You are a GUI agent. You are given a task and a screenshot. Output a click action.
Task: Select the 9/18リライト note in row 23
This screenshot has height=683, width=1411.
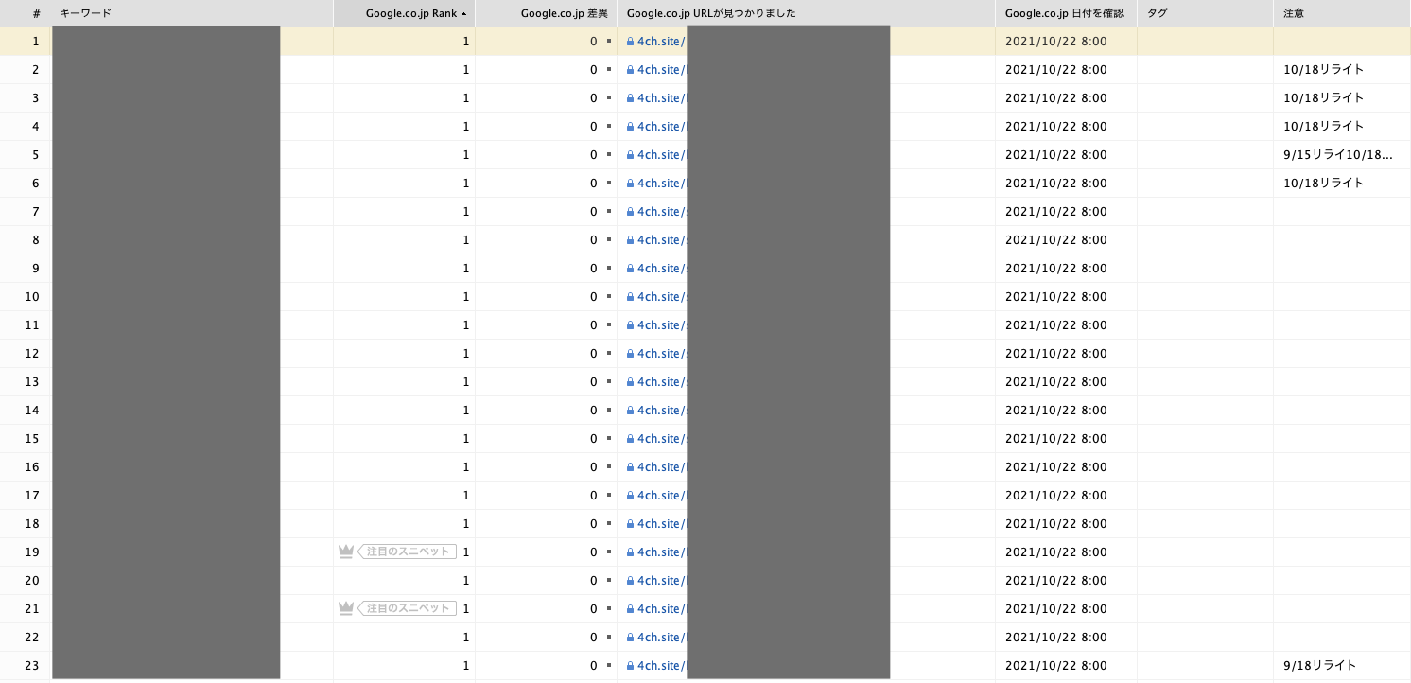1320,666
